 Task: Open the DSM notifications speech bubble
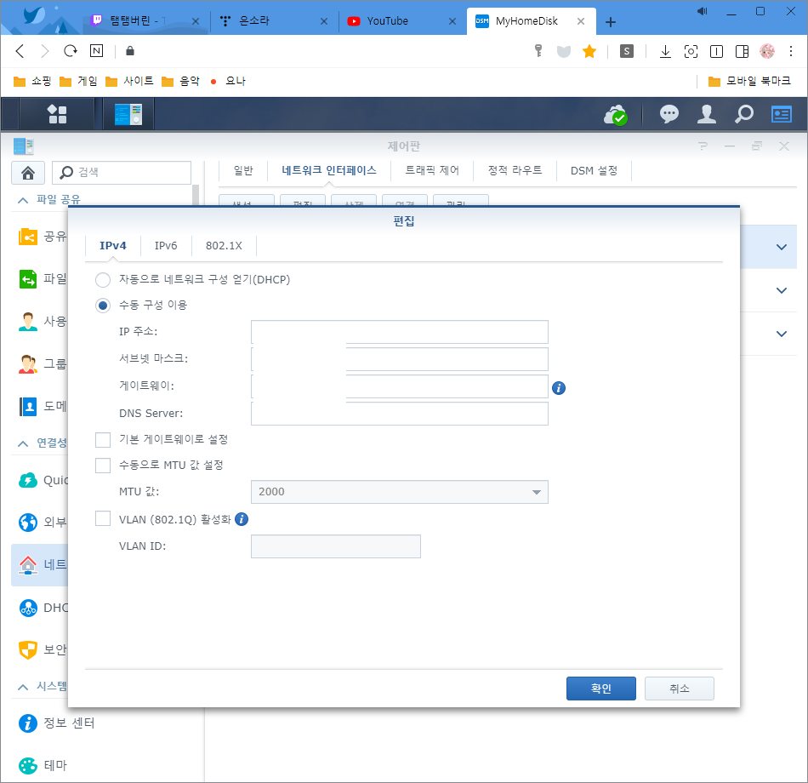(669, 114)
